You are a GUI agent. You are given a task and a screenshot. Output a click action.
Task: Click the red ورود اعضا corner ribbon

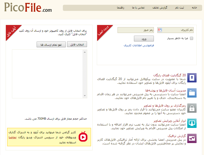coord(103,31)
